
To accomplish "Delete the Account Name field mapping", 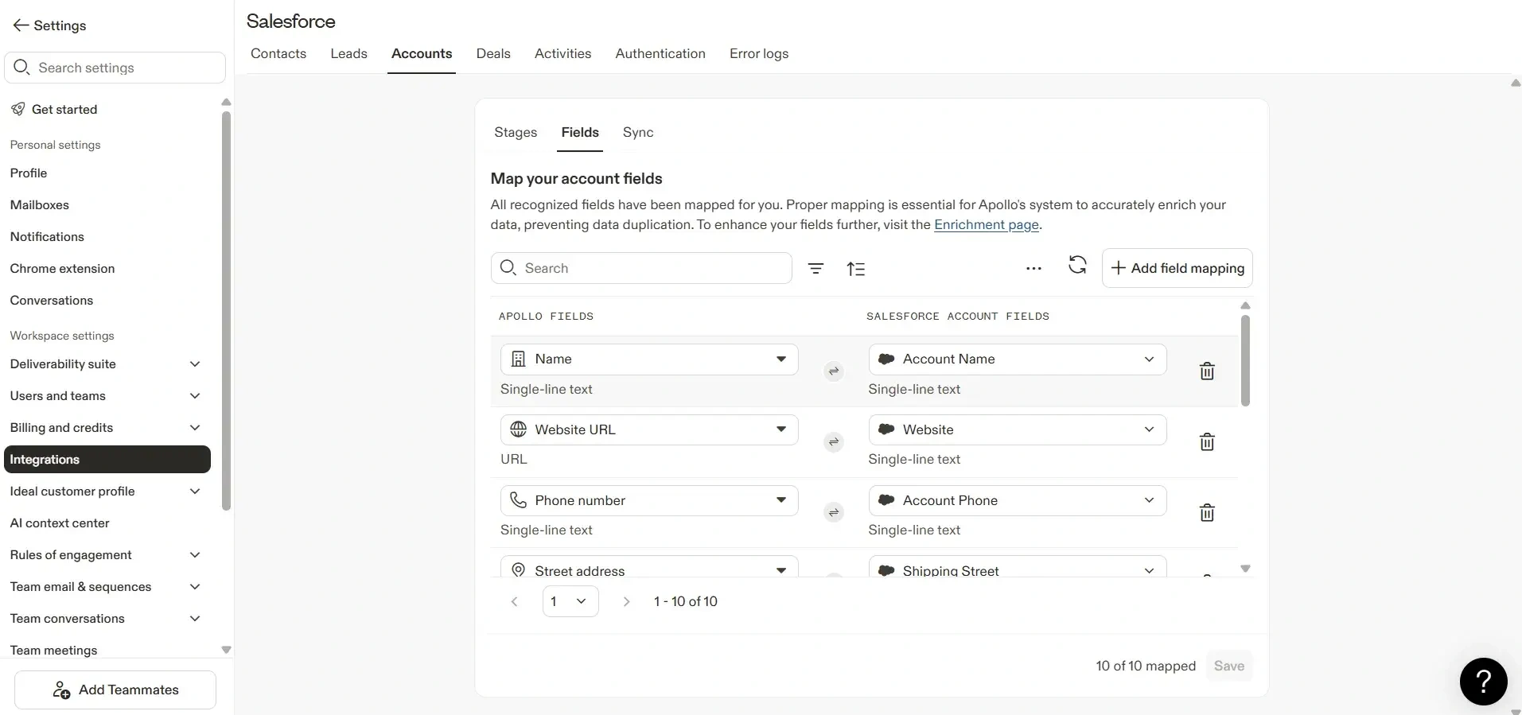I will (x=1206, y=371).
